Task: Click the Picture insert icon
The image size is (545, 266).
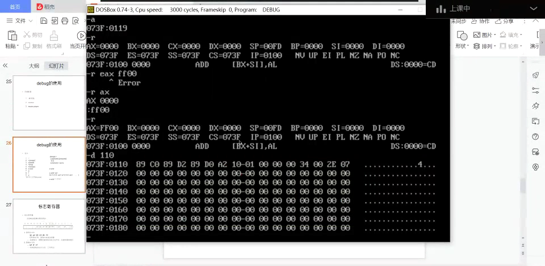Action: click(x=476, y=35)
